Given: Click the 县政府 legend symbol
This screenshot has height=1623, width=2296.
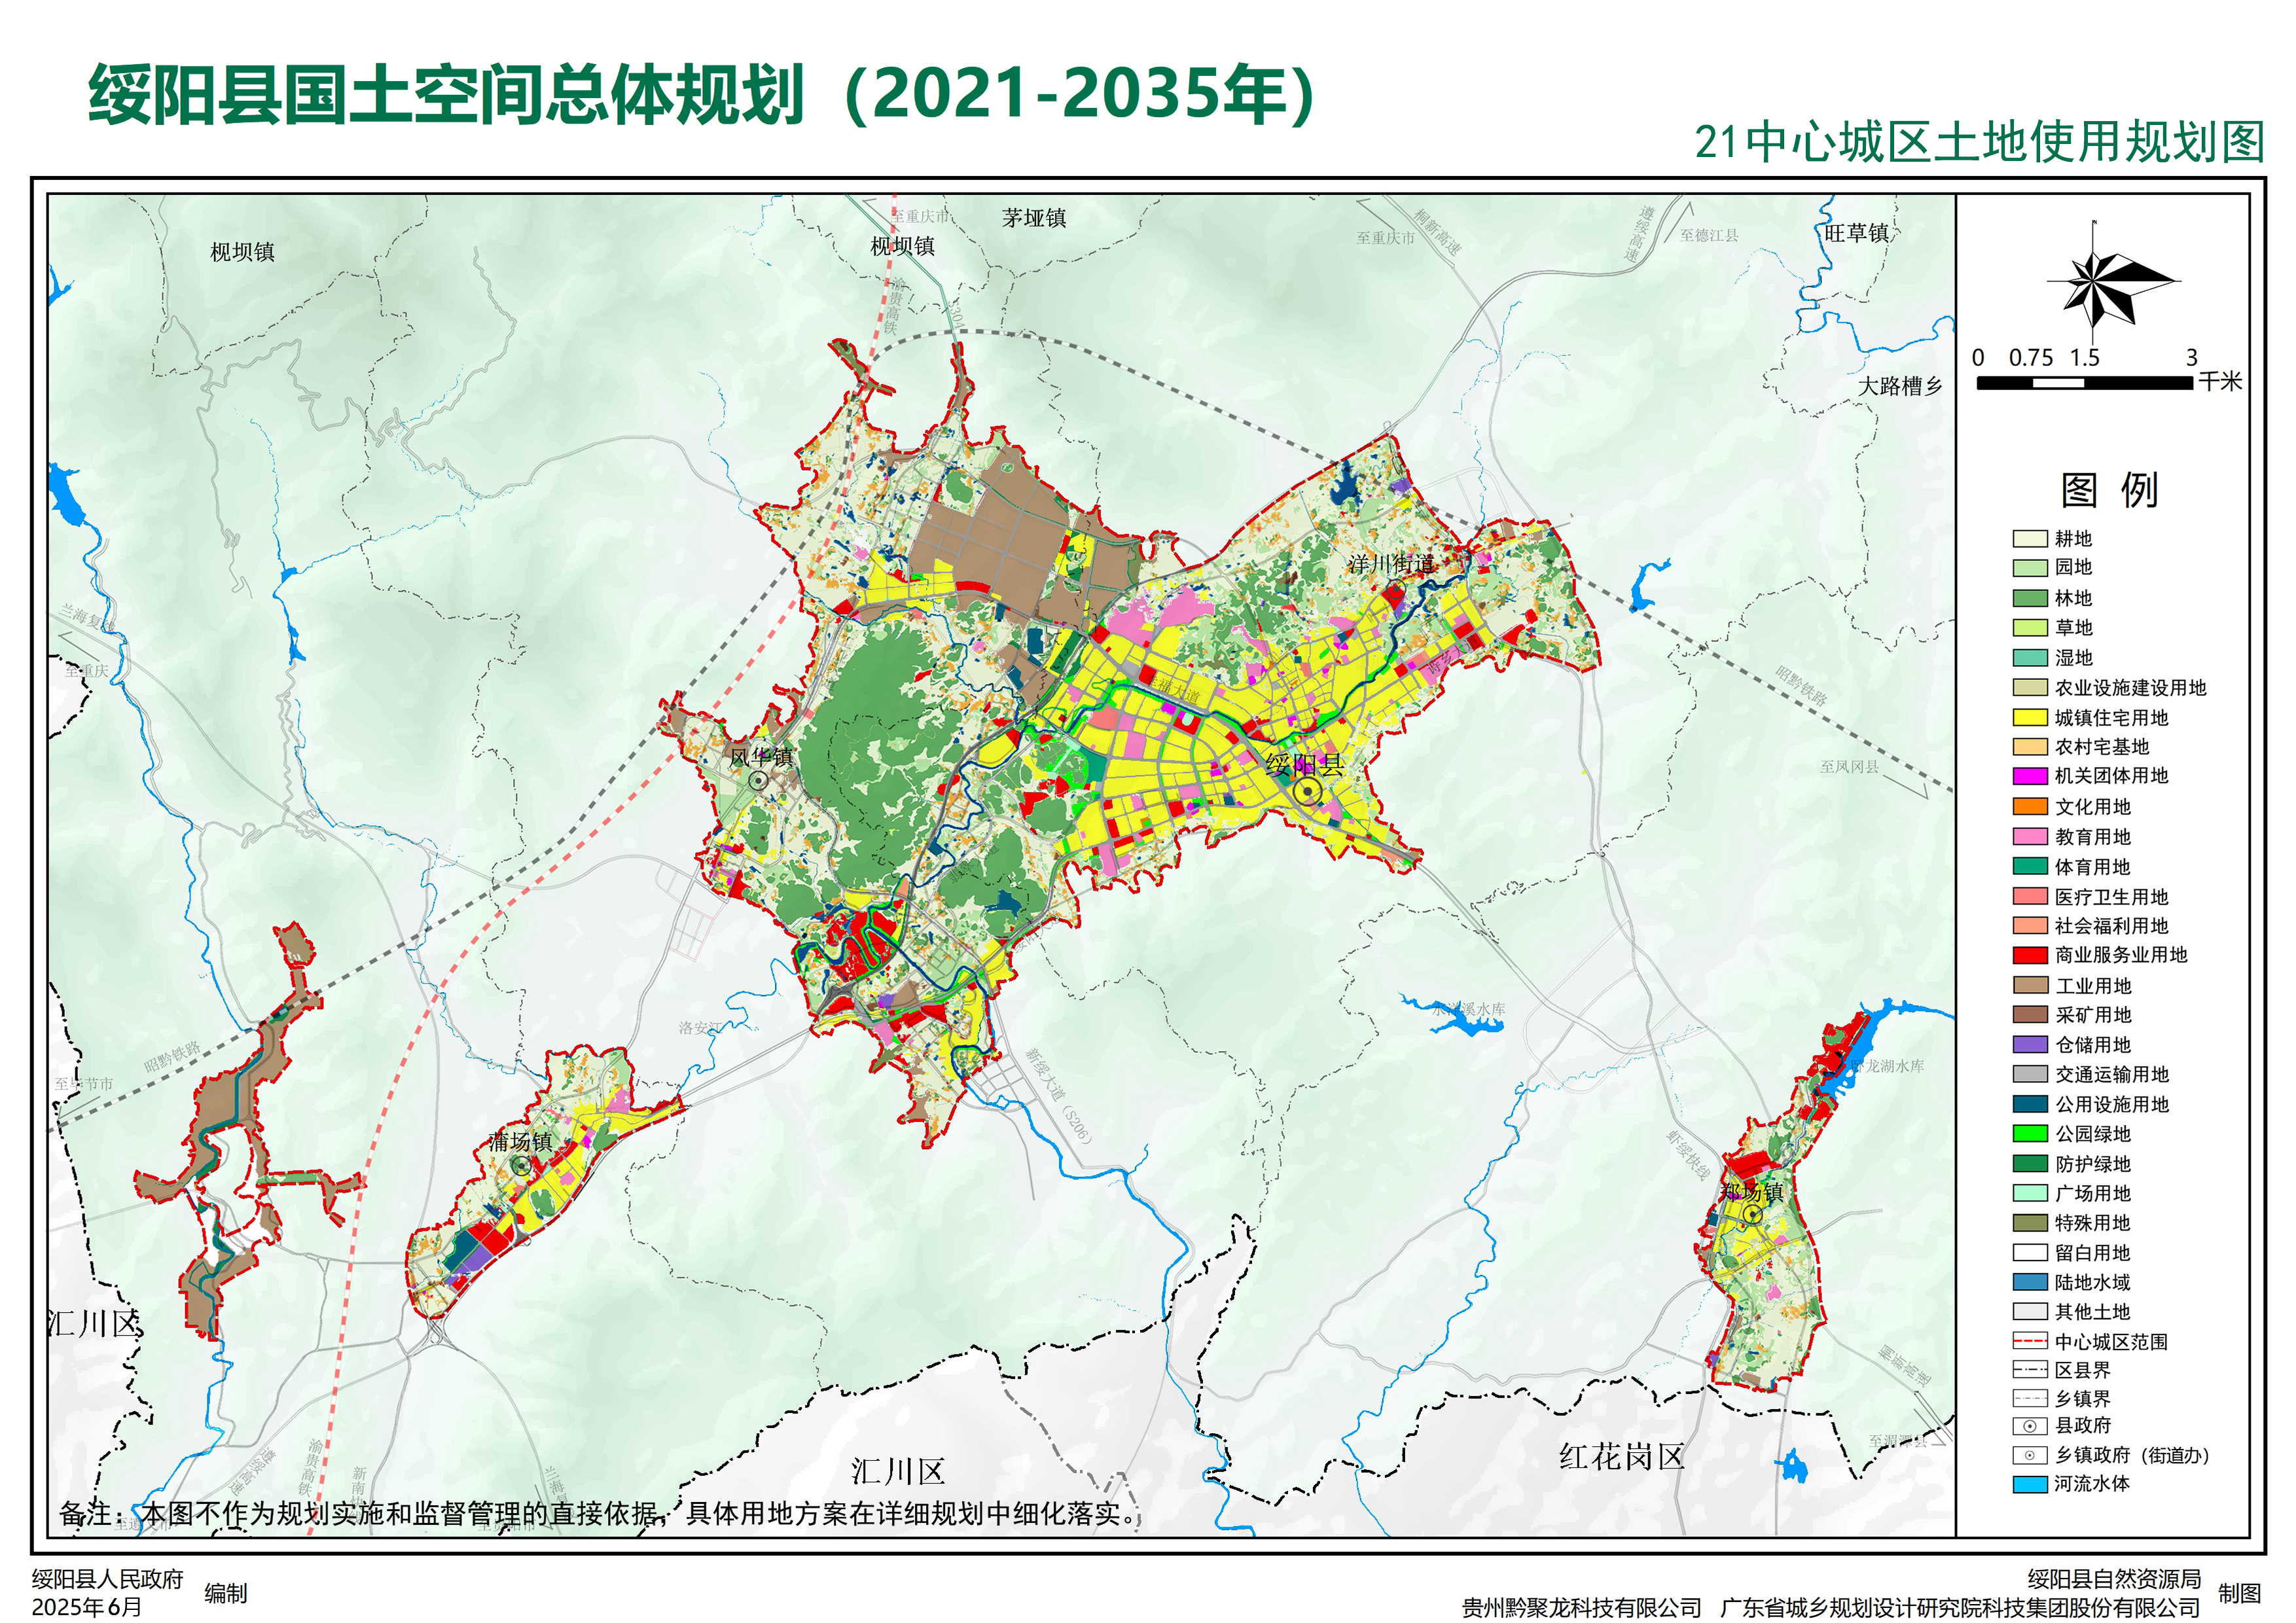Looking at the screenshot, I should (2029, 1426).
